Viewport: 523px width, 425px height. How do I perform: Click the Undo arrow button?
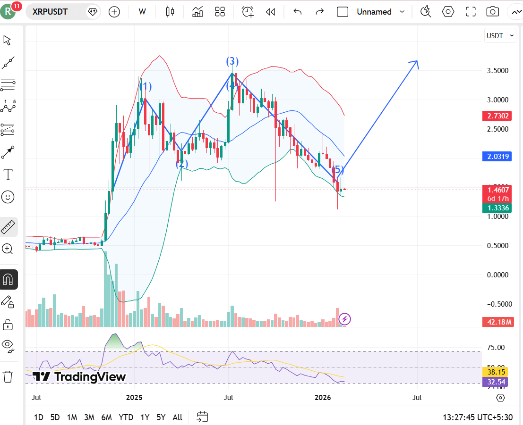[x=297, y=11]
